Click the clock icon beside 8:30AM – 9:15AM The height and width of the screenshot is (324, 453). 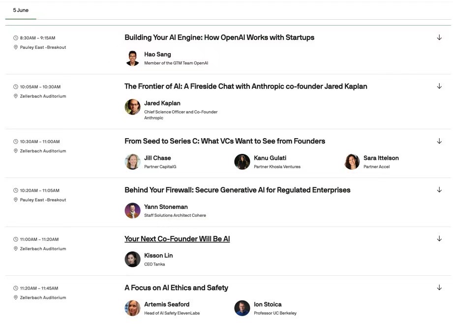[16, 38]
